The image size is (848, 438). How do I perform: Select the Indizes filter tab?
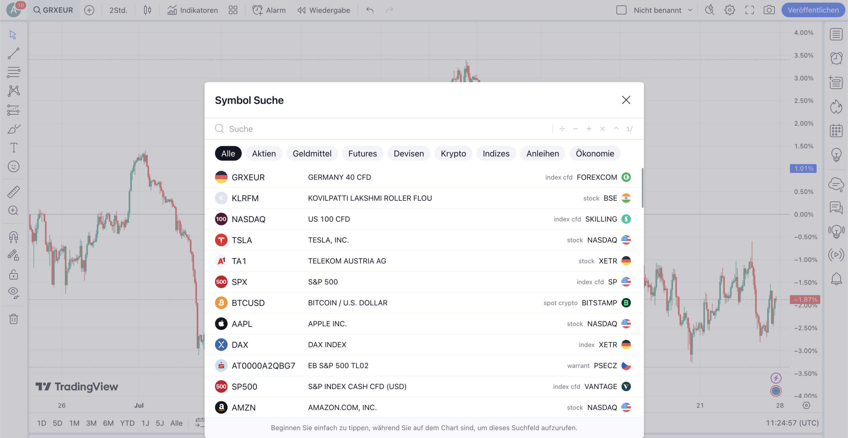pyautogui.click(x=496, y=154)
